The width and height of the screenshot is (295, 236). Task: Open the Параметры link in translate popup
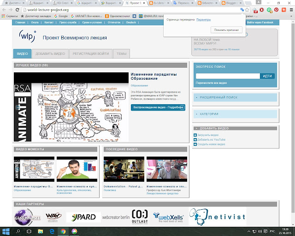[203, 19]
